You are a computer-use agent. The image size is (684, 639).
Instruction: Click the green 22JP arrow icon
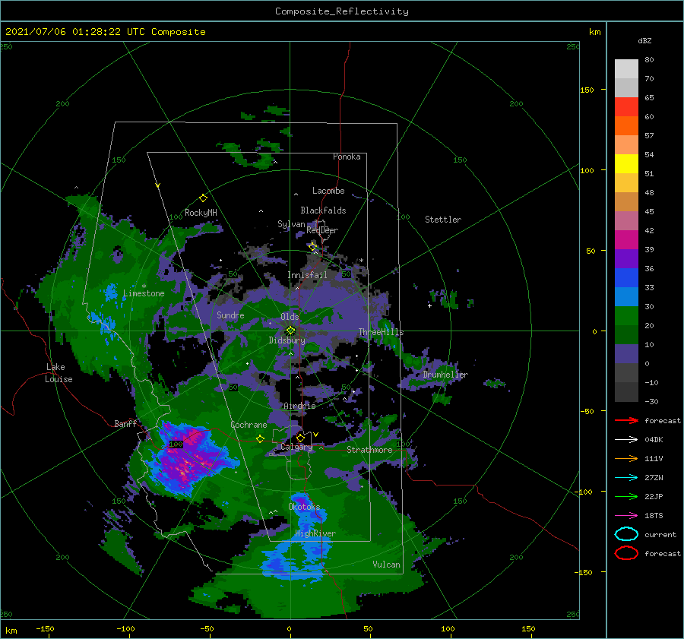coord(626,496)
